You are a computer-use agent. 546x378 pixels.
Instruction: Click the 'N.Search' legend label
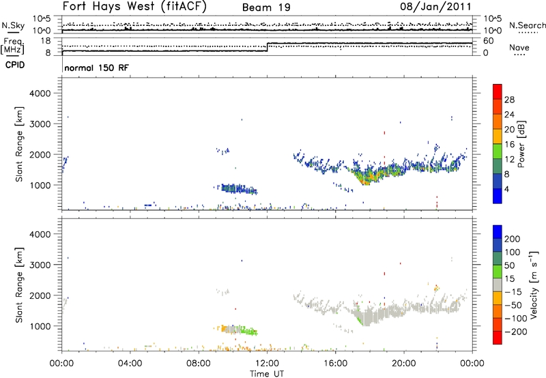pyautogui.click(x=527, y=25)
